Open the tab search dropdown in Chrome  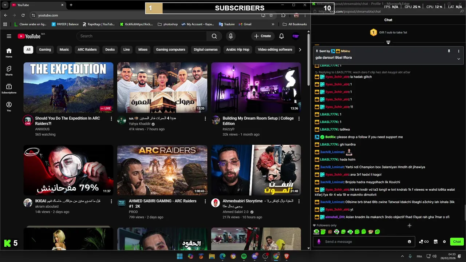pyautogui.click(x=5, y=5)
